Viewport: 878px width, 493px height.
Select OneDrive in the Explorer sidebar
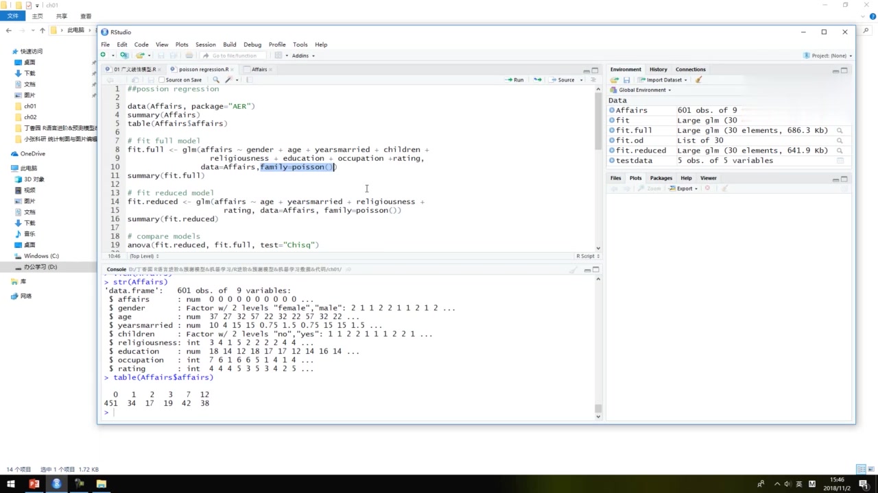[32, 154]
